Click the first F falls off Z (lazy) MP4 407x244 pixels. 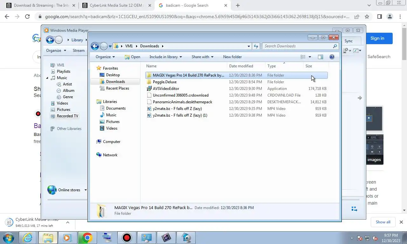click(237, 109)
